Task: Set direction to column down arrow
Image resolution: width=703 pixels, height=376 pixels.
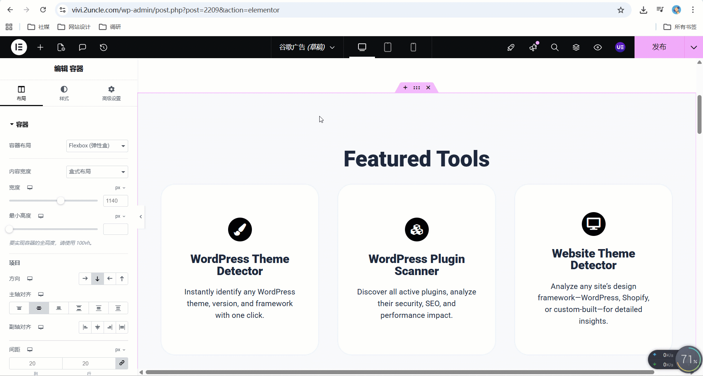Action: coord(97,279)
